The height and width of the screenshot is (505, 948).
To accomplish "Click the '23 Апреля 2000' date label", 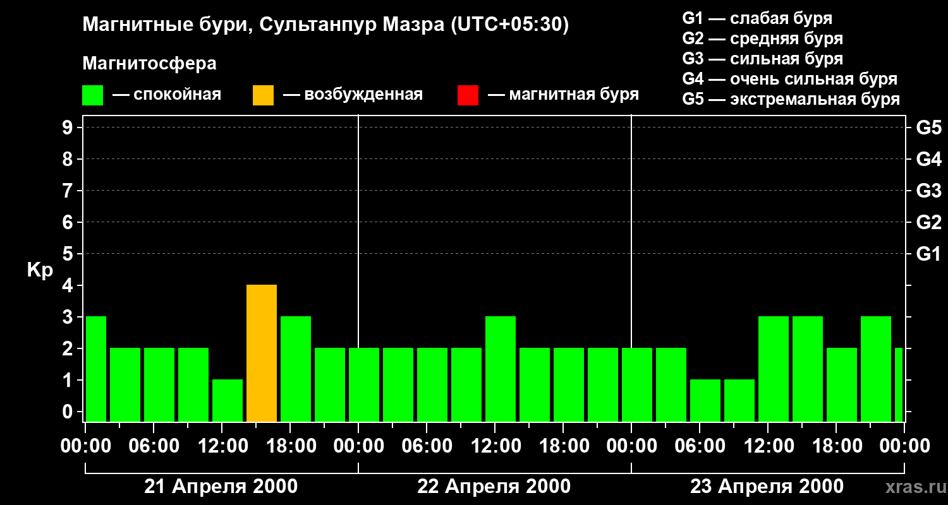I will pyautogui.click(x=767, y=487).
